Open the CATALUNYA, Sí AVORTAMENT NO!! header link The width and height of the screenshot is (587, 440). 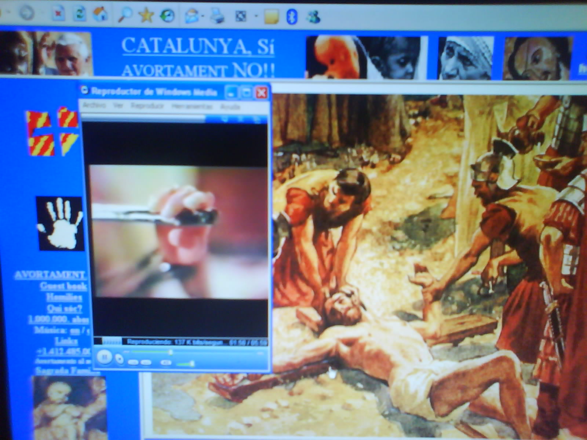pyautogui.click(x=198, y=57)
